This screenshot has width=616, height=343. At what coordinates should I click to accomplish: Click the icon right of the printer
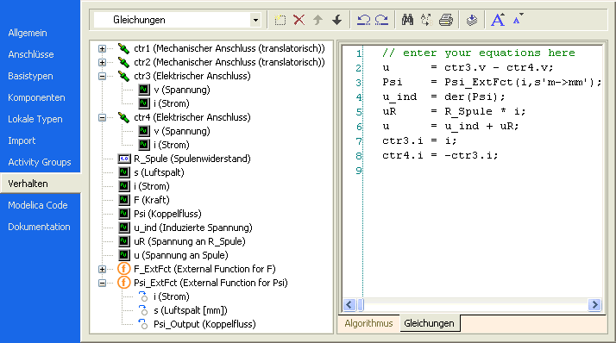click(x=472, y=20)
